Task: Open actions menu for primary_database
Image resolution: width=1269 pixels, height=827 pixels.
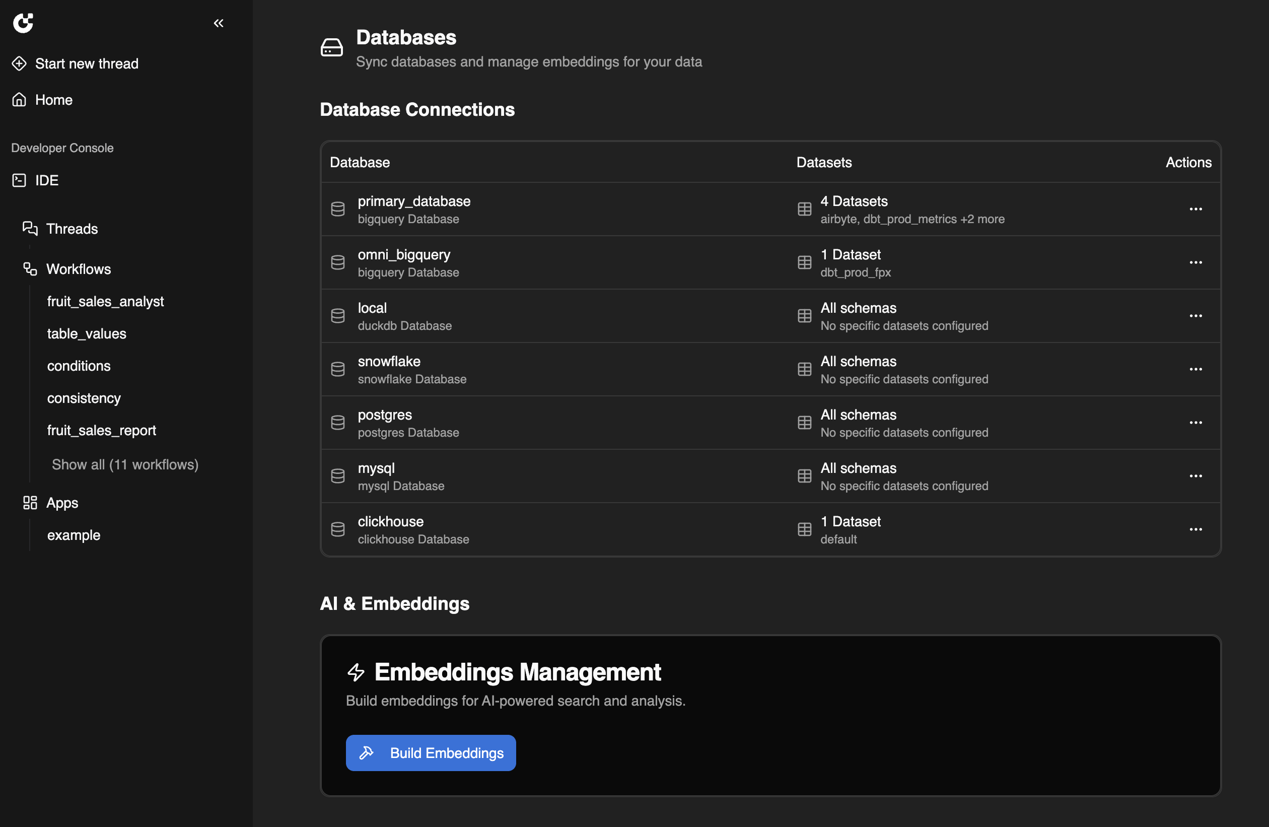Action: pos(1195,209)
